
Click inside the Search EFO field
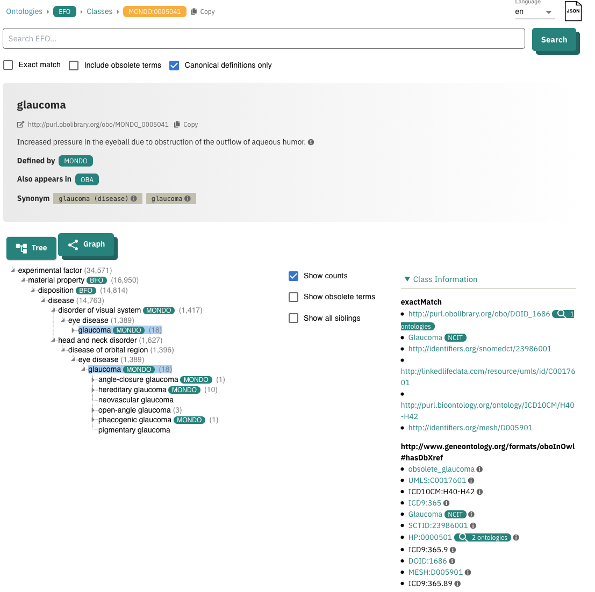[263, 38]
